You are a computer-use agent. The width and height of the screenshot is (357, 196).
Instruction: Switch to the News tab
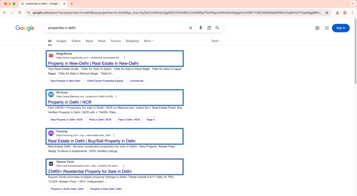(x=102, y=41)
